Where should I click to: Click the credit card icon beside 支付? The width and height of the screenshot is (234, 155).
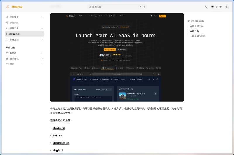coord(7,64)
